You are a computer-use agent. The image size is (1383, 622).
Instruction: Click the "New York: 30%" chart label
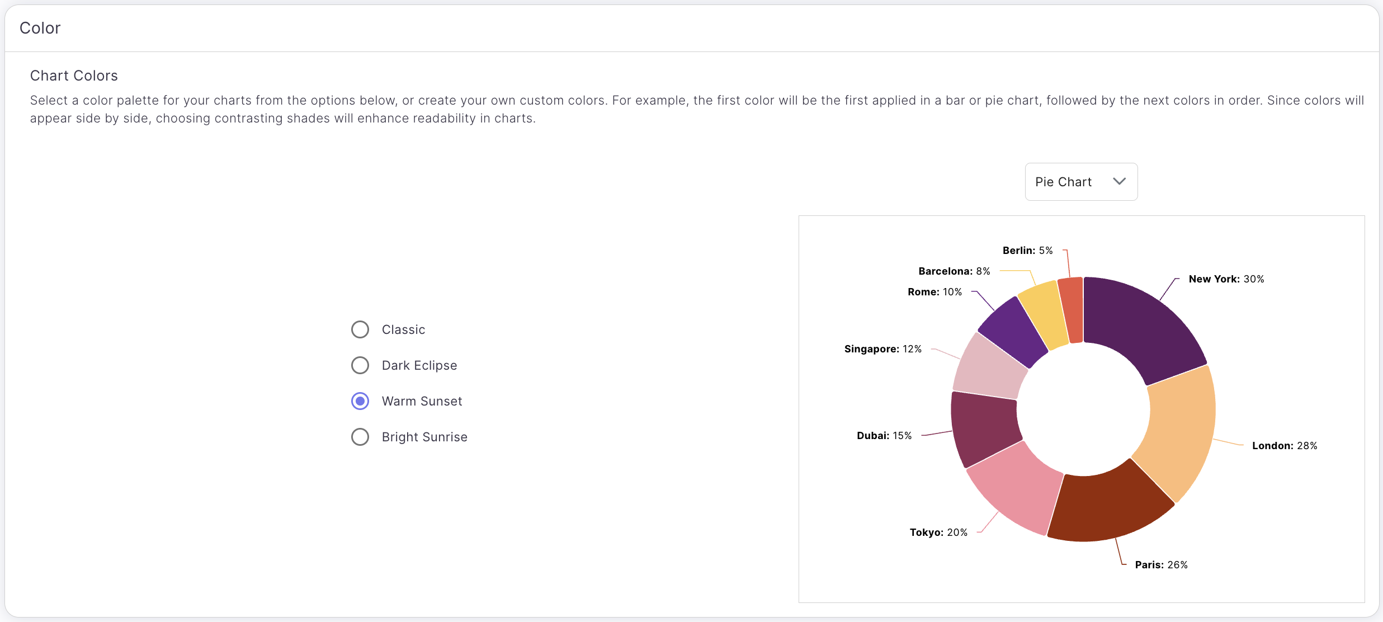1226,279
